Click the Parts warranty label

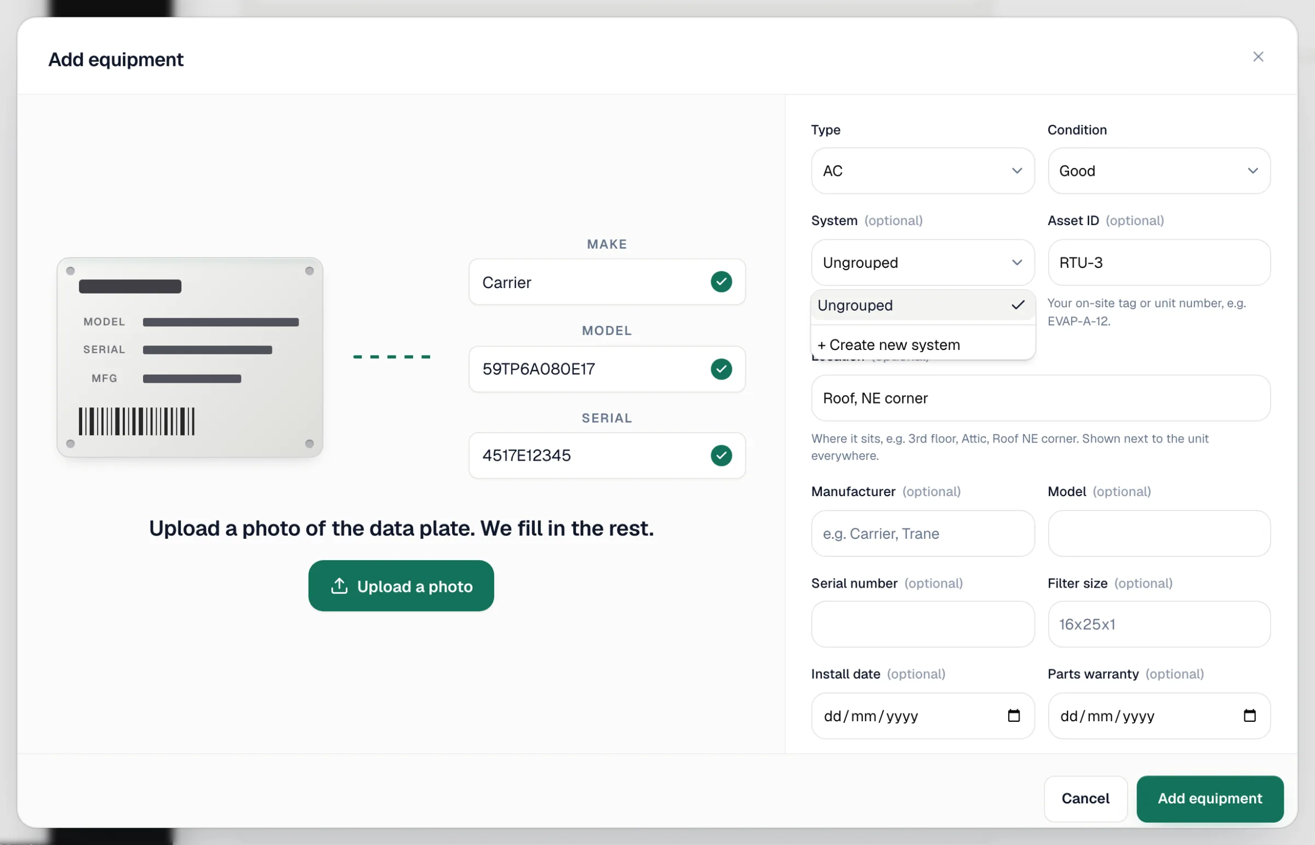click(x=1093, y=674)
